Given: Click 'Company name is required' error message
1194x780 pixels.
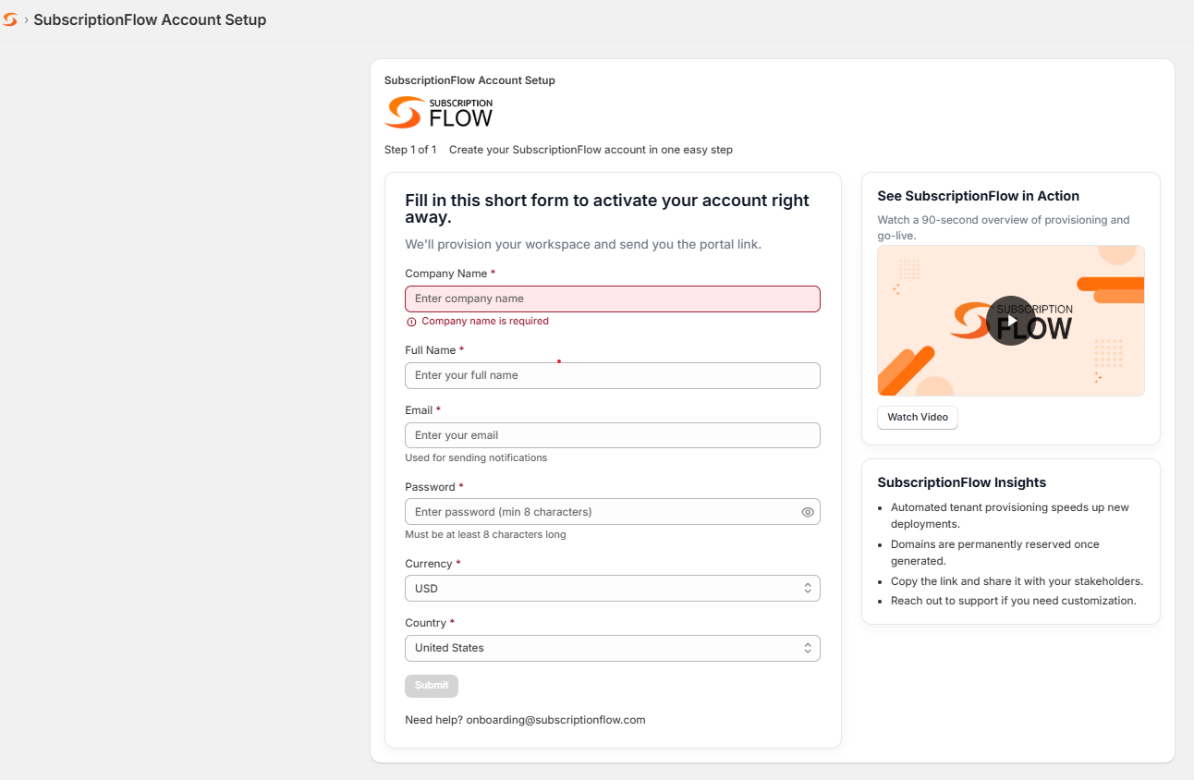Looking at the screenshot, I should click(x=485, y=322).
